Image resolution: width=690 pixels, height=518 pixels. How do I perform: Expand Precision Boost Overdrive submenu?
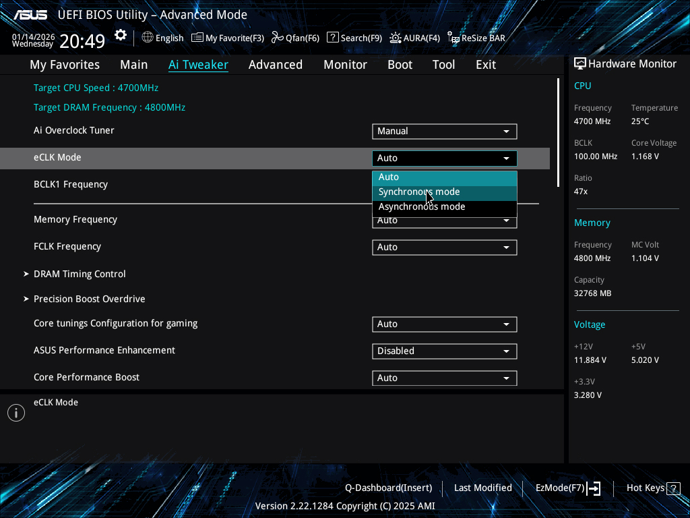tap(89, 299)
